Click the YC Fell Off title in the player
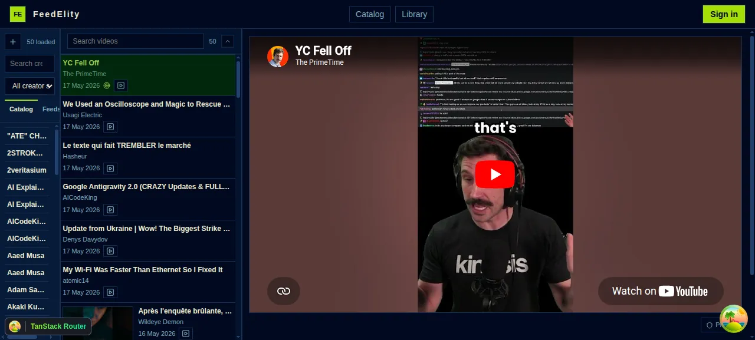 [x=323, y=51]
